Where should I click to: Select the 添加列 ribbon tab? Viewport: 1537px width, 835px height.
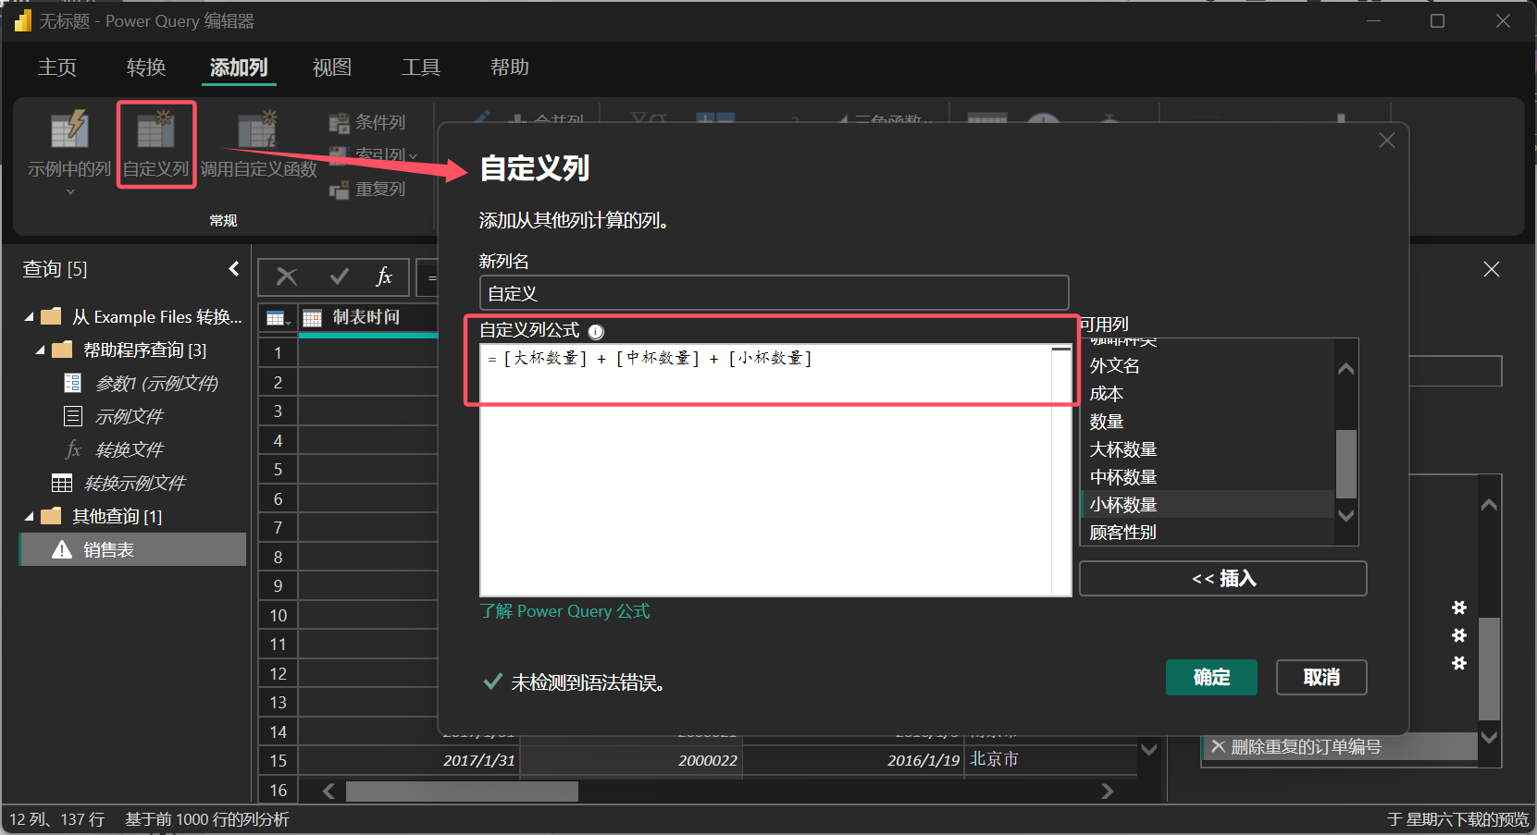point(239,67)
